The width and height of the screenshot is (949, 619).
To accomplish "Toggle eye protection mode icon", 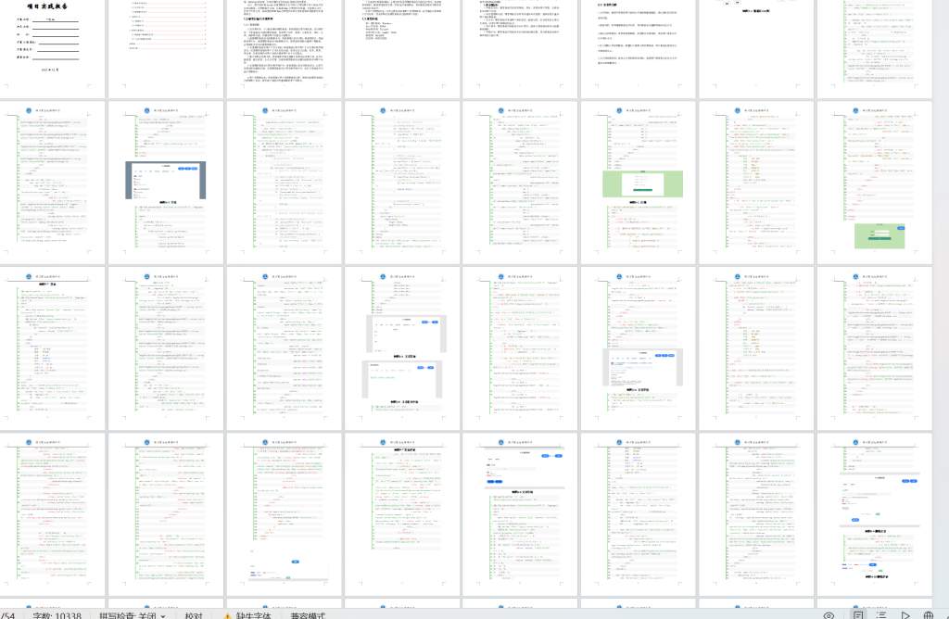I will tap(829, 615).
